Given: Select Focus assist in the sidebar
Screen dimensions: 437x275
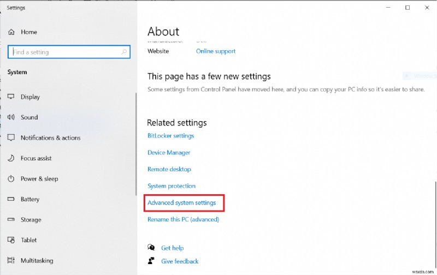Looking at the screenshot, I should coord(36,158).
